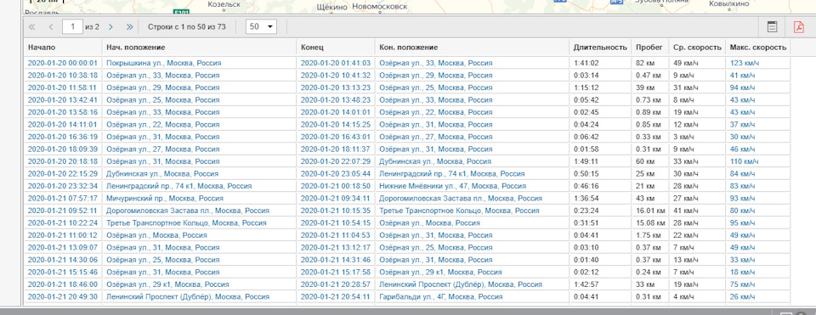Go to next page arrow
Viewport: 816px width, 315px height.
(x=110, y=26)
